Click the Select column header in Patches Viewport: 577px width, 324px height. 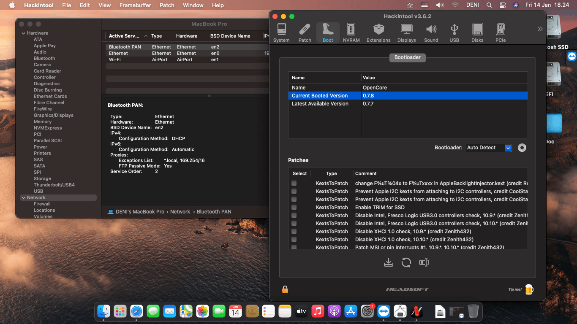[x=300, y=173]
